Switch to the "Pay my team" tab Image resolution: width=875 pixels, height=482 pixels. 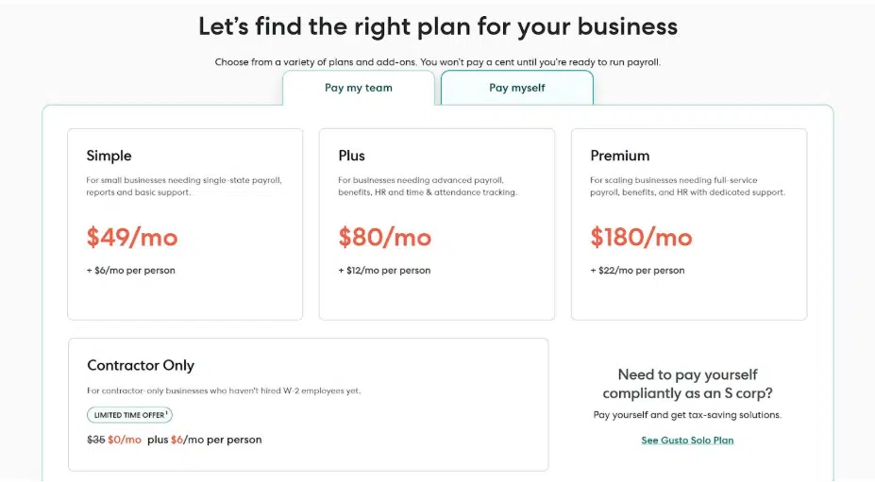(359, 88)
